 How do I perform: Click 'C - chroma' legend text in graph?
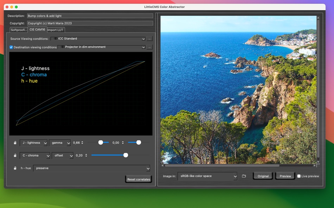[34, 75]
